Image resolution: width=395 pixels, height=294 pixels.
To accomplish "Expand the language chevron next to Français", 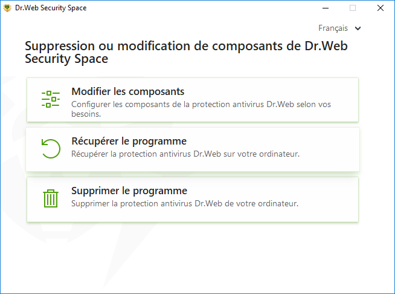I will (358, 28).
